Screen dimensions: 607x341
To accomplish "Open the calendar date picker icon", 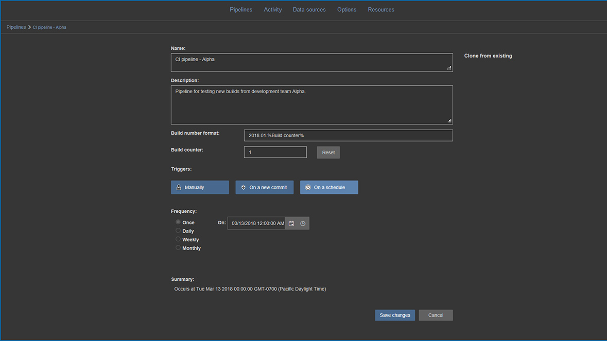I will point(291,223).
